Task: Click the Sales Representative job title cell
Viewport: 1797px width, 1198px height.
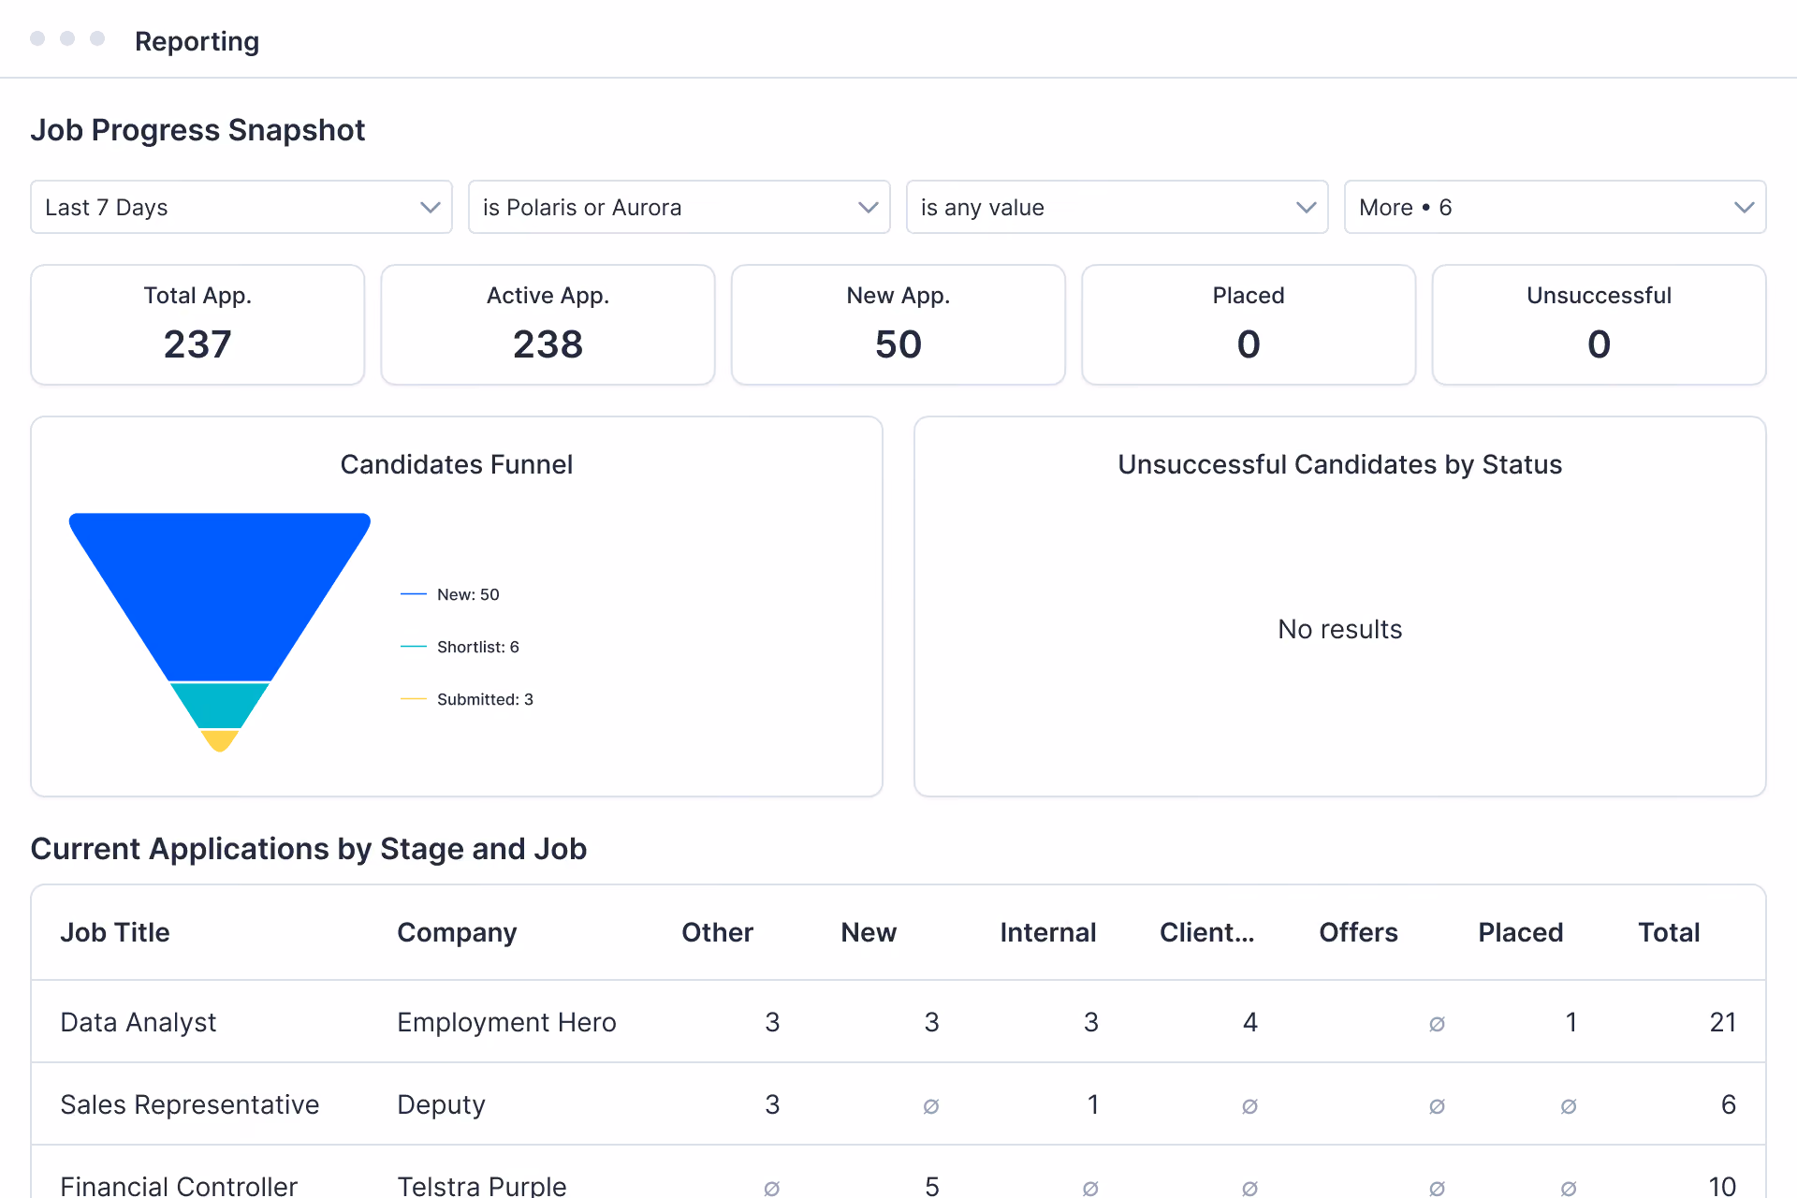Action: point(190,1104)
